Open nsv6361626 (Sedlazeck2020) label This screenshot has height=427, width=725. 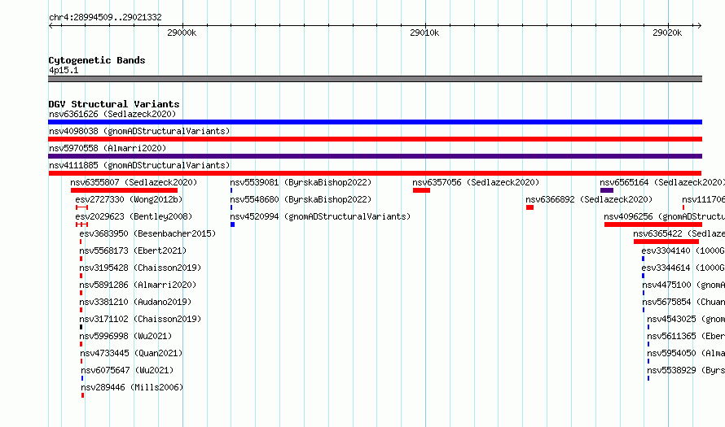(x=112, y=114)
